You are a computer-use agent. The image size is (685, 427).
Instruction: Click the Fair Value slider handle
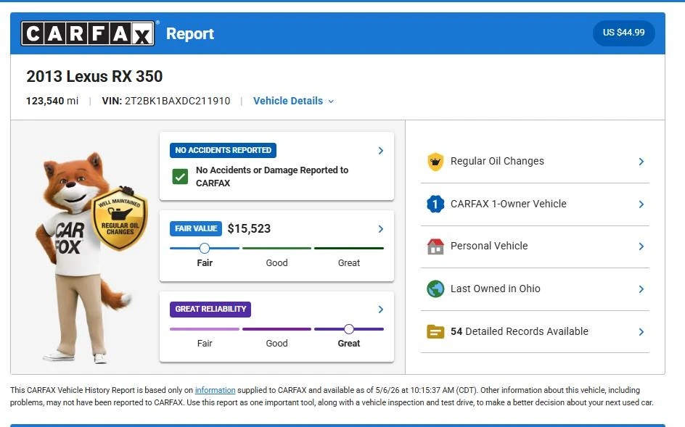pyautogui.click(x=204, y=249)
